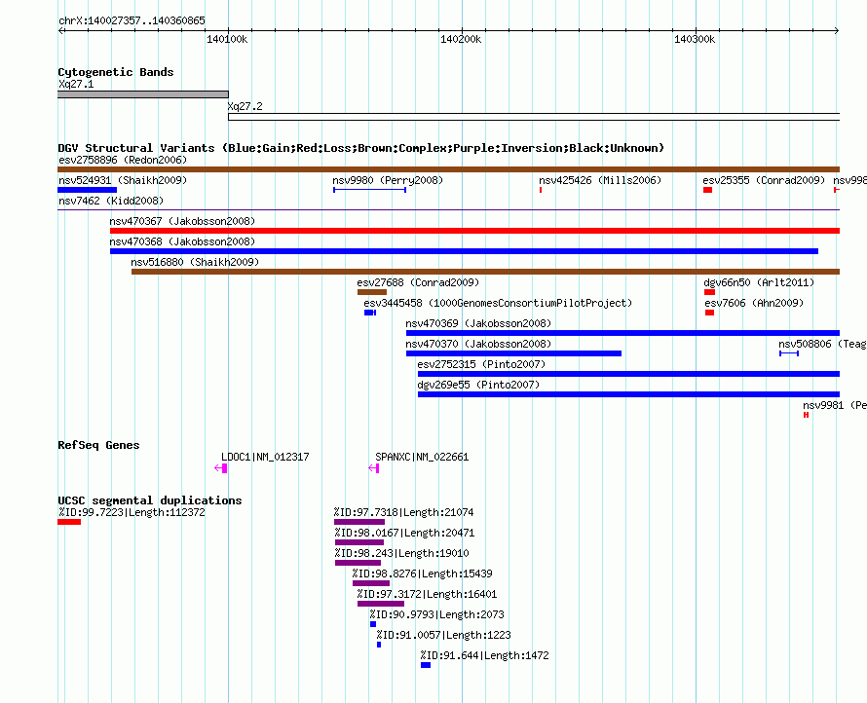Click the purple duplication bar Length:20471

pos(359,542)
